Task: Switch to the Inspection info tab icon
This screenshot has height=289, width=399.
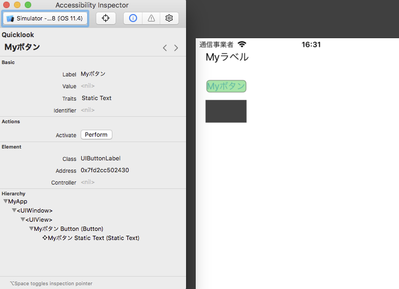Action: pyautogui.click(x=133, y=18)
